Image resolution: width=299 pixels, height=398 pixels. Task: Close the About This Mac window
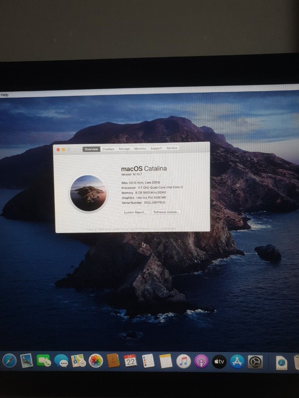pos(58,150)
